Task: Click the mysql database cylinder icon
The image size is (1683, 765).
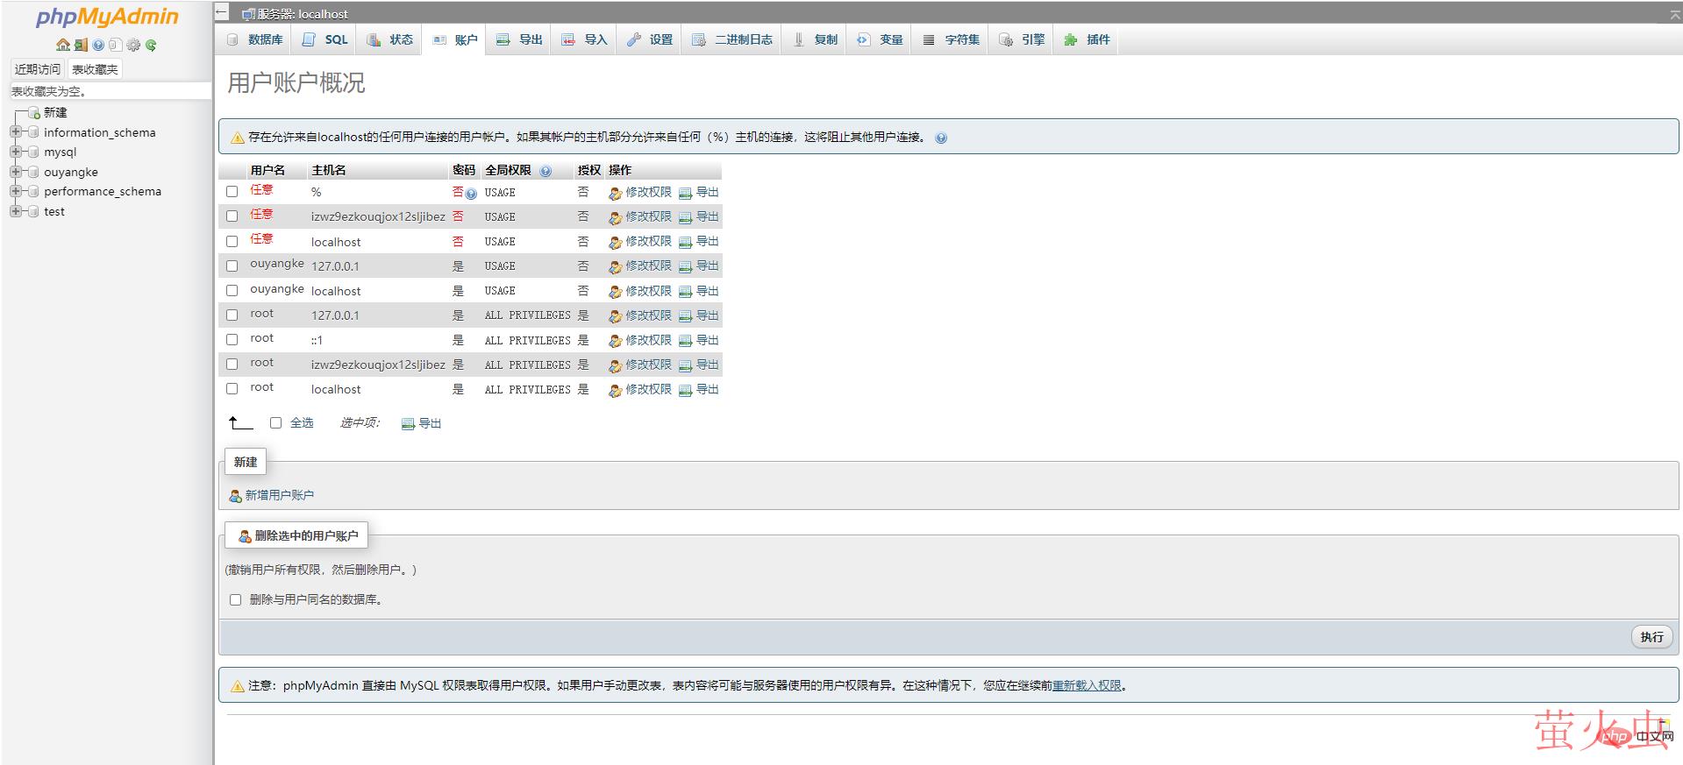Action: (x=34, y=152)
